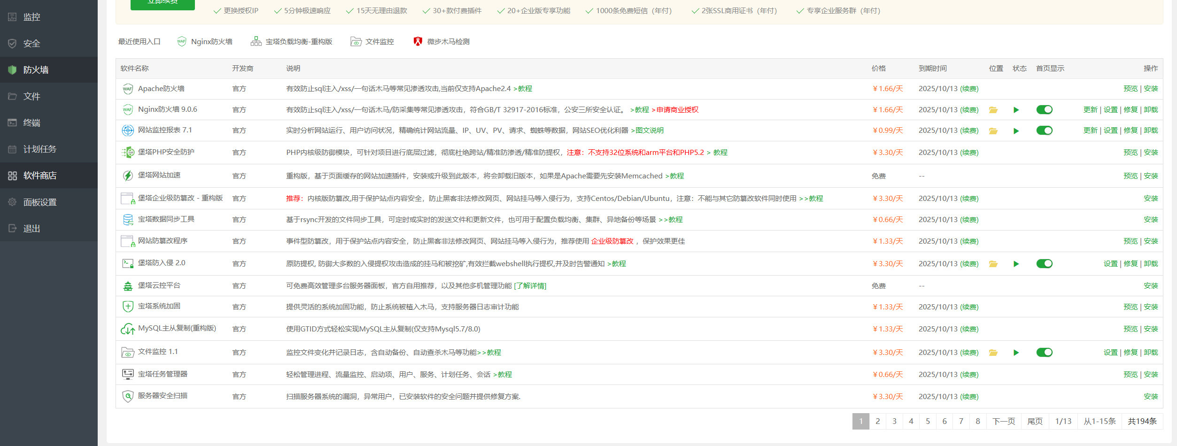Image resolution: width=1177 pixels, height=446 pixels.
Task: Click the status play icon for Nginx防火墙
Action: point(1016,110)
